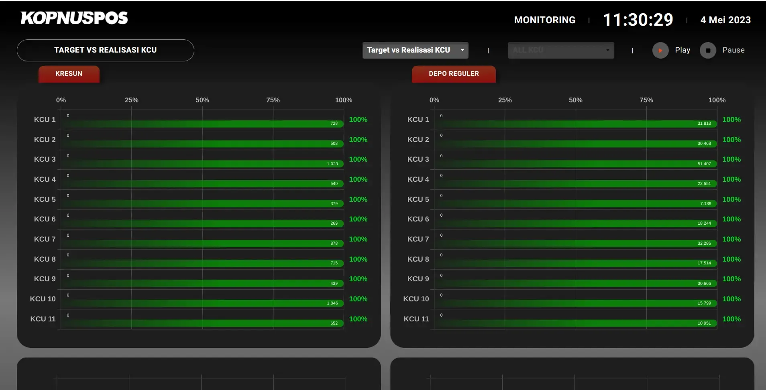Click DEPO REGULER KCU 3 bar showing 51.407
This screenshot has height=390, width=766.
[576, 164]
